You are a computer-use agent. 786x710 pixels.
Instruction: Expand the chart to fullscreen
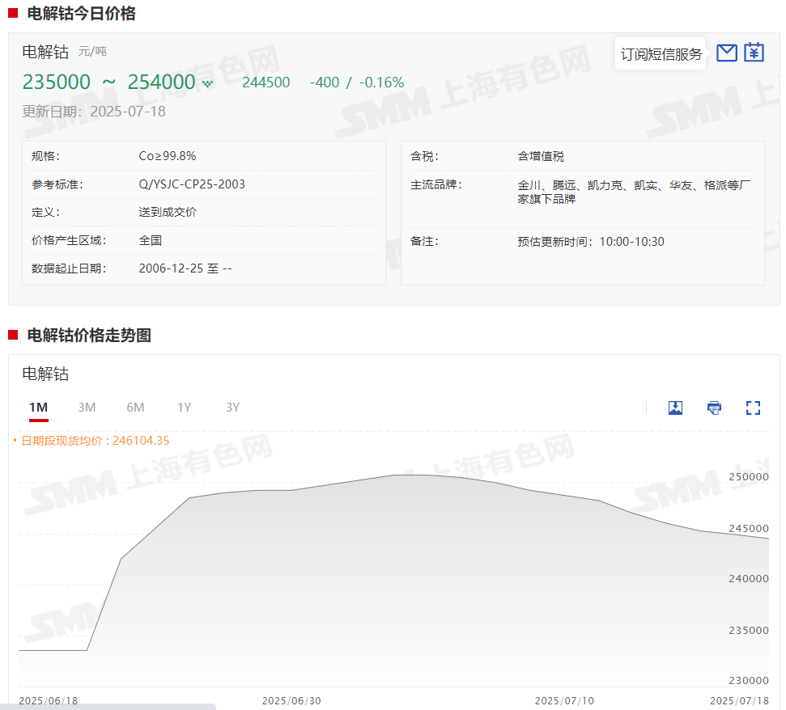pos(753,408)
